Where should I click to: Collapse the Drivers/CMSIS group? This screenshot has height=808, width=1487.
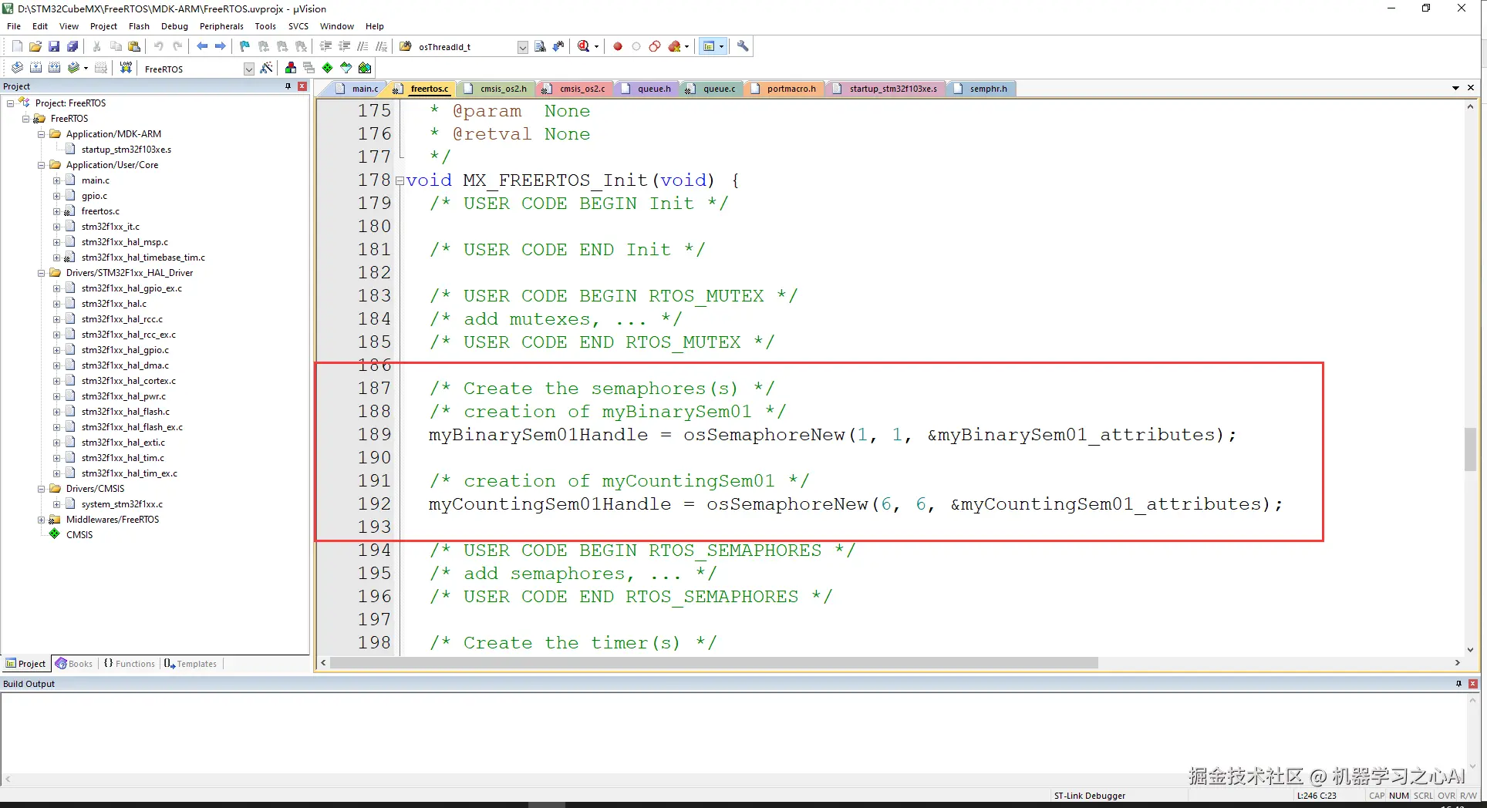coord(42,489)
